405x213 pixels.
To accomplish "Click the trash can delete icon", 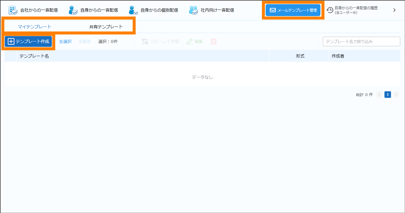I will click(214, 41).
